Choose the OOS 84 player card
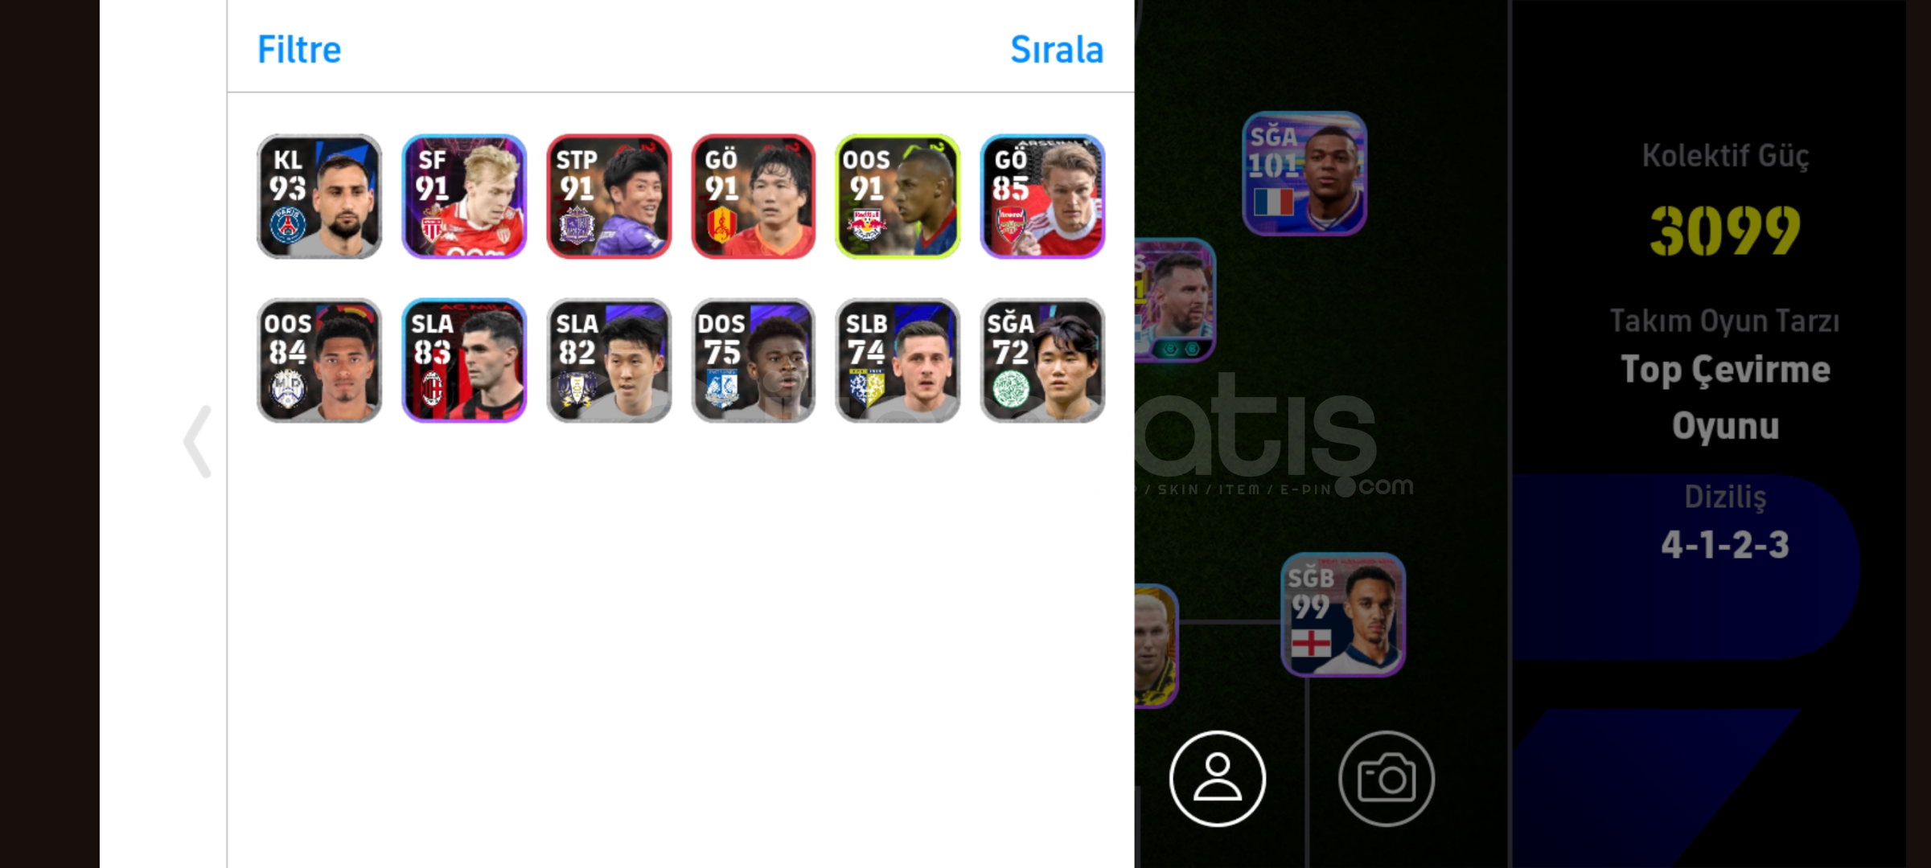 pyautogui.click(x=319, y=360)
